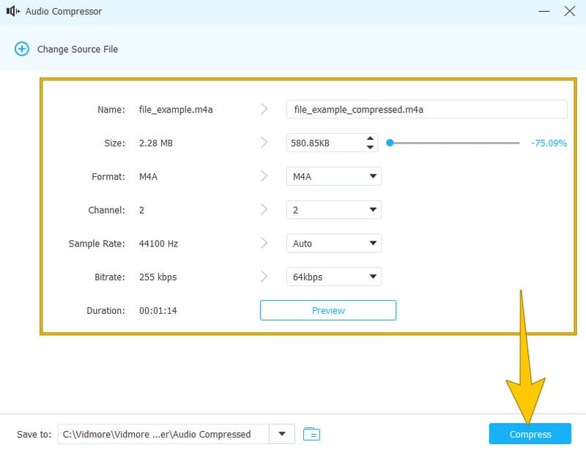This screenshot has height=450, width=586.
Task: Open the Sample Rate Auto dropdown
Action: (x=372, y=244)
